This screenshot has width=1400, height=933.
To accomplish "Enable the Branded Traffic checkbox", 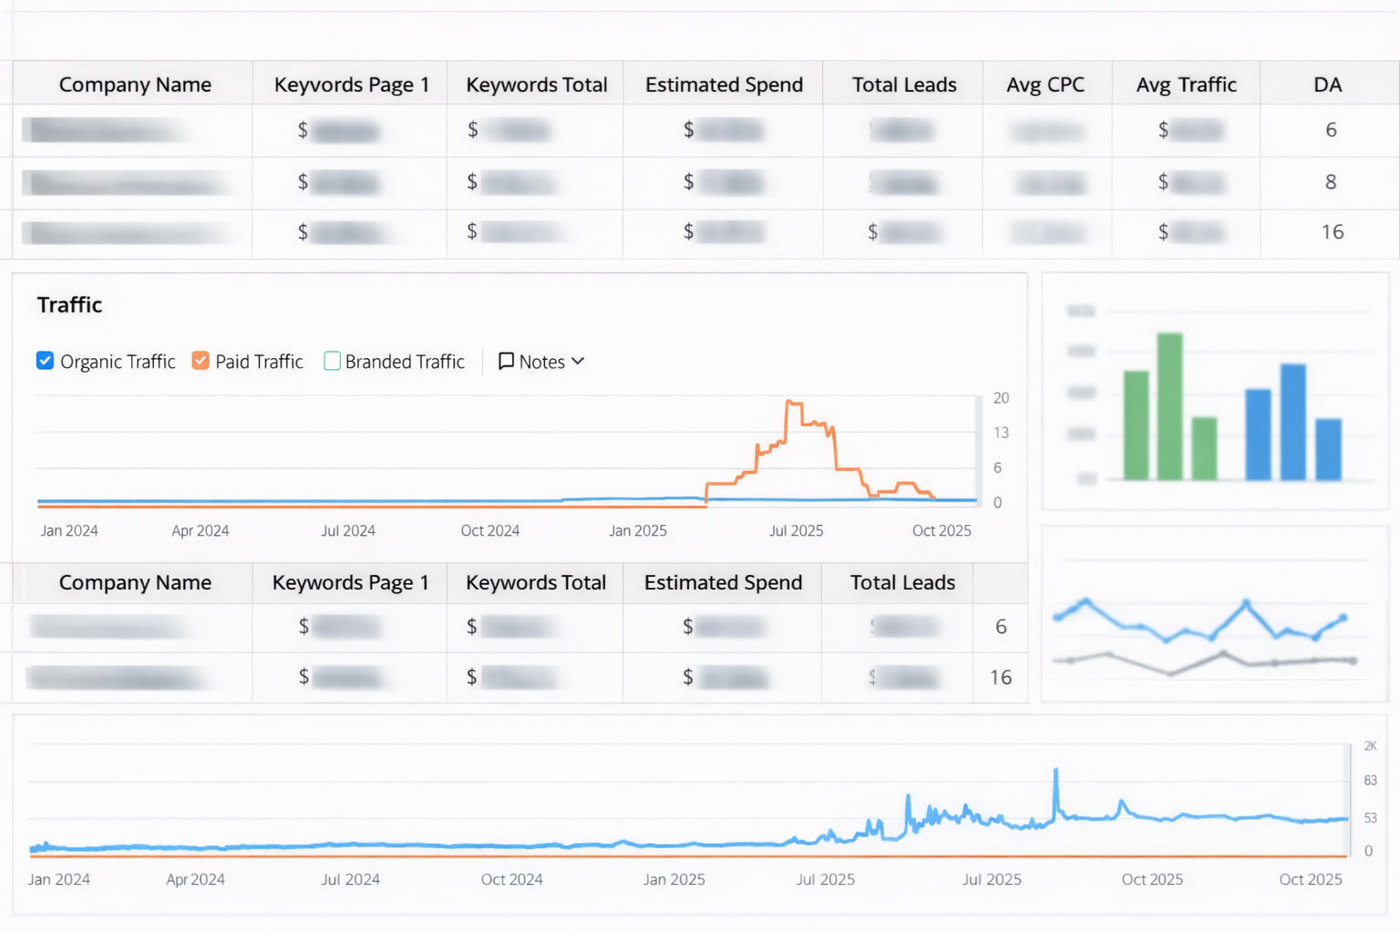I will 333,361.
